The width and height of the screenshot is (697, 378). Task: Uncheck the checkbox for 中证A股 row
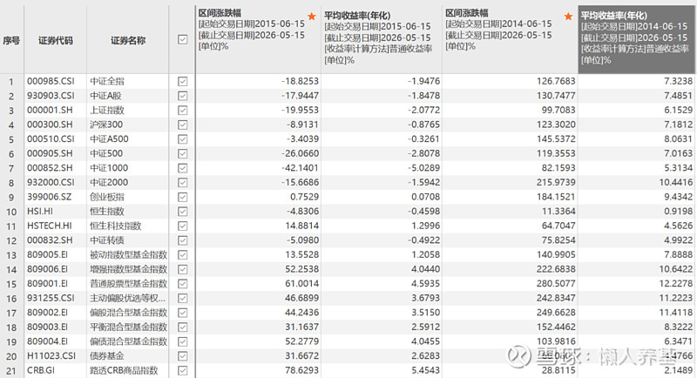(182, 96)
